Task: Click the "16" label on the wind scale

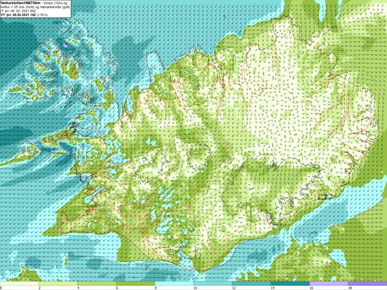Action: (311, 288)
